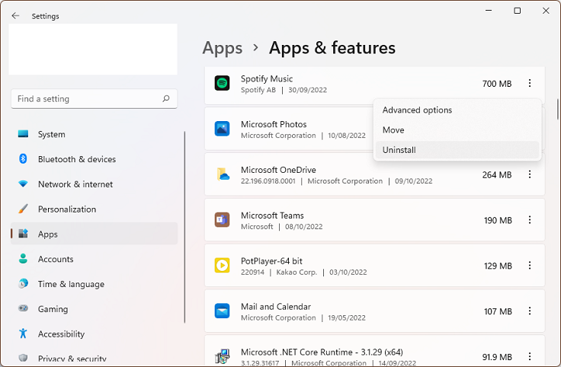This screenshot has height=367, width=561.
Task: Open Bluetooth & devices settings
Action: [x=94, y=159]
